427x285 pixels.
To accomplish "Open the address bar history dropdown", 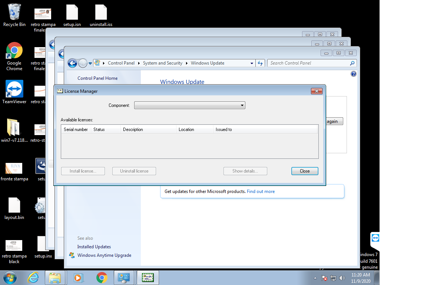I will [x=252, y=63].
